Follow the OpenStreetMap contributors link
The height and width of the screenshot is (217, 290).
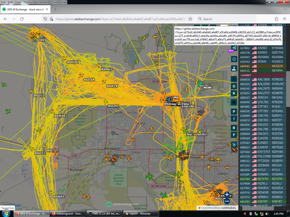pyautogui.click(x=211, y=208)
